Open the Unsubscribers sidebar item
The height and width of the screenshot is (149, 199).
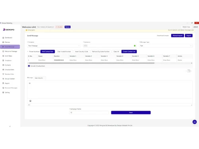point(10,70)
